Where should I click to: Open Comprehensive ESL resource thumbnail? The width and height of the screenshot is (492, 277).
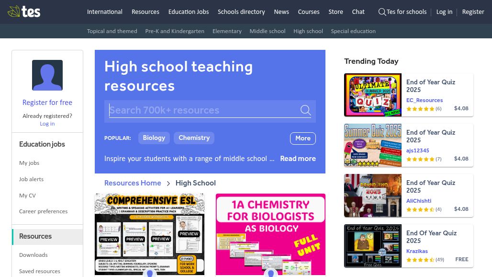[x=150, y=234]
